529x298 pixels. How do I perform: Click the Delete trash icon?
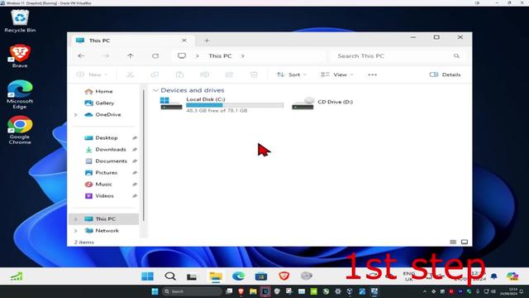tap(254, 74)
